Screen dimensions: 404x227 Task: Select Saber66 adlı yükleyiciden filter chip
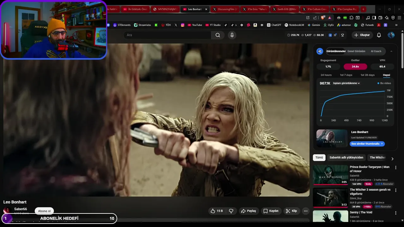click(346, 157)
